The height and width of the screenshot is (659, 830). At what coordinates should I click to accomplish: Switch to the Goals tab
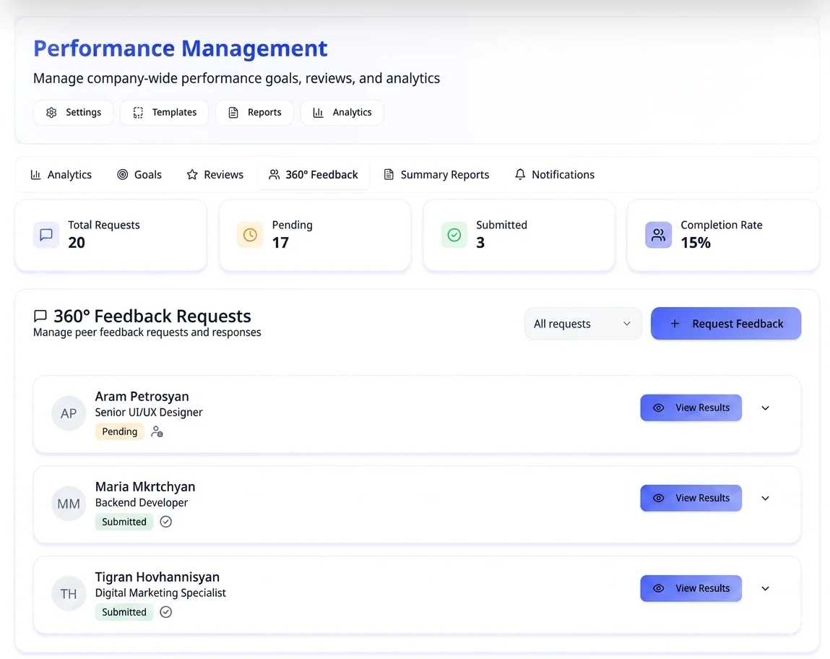pyautogui.click(x=139, y=175)
